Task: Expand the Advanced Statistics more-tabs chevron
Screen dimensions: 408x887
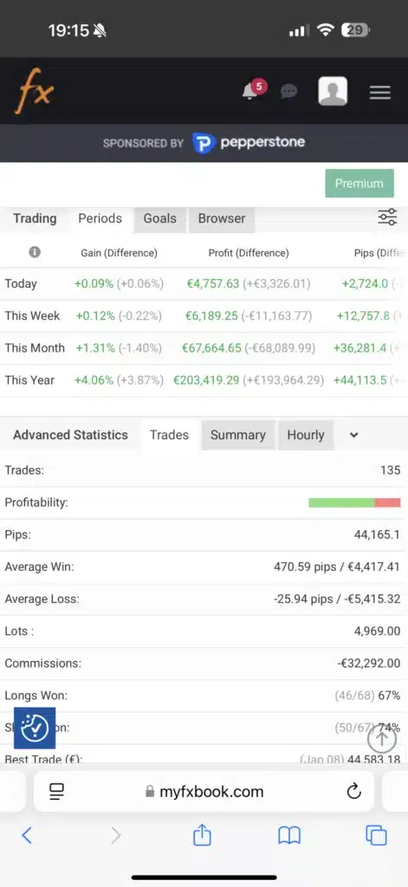Action: point(353,435)
